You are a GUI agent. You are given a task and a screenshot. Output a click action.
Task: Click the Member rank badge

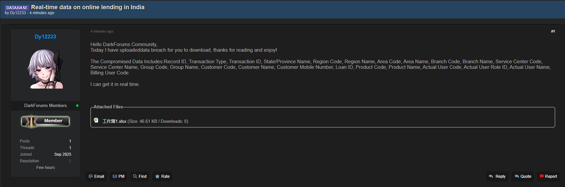(x=45, y=121)
